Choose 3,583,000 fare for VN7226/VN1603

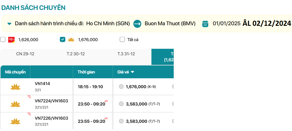coord(121,121)
